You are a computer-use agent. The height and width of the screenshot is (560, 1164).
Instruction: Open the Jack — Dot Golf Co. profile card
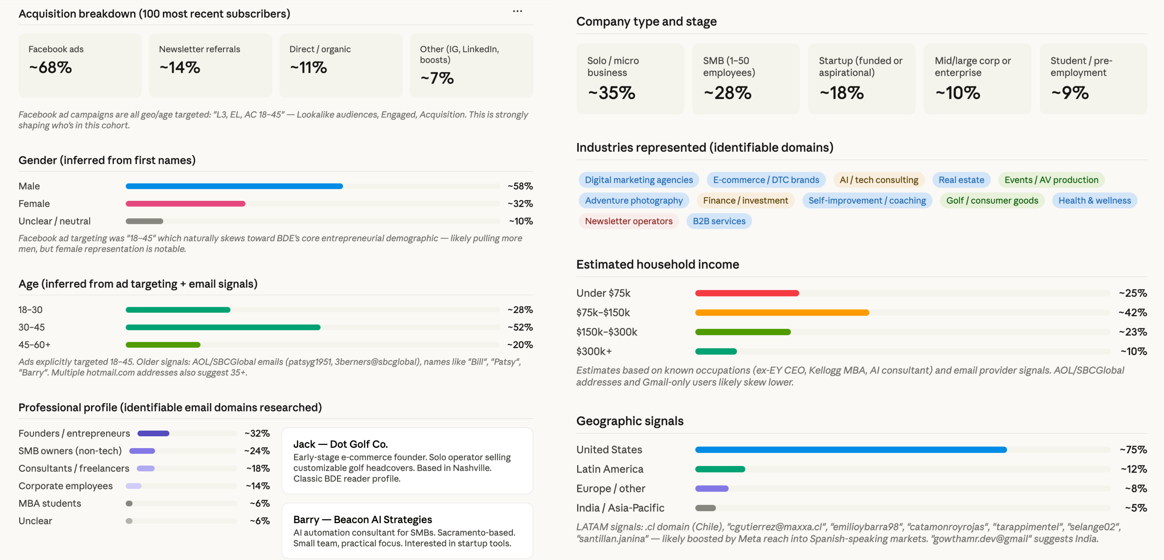click(x=407, y=460)
